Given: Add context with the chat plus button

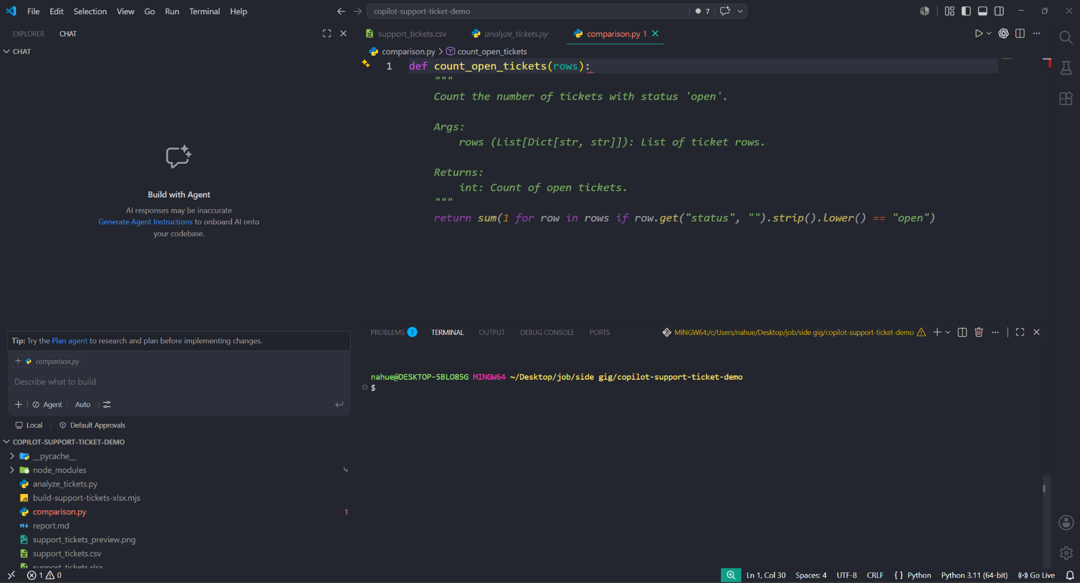Looking at the screenshot, I should [x=18, y=404].
